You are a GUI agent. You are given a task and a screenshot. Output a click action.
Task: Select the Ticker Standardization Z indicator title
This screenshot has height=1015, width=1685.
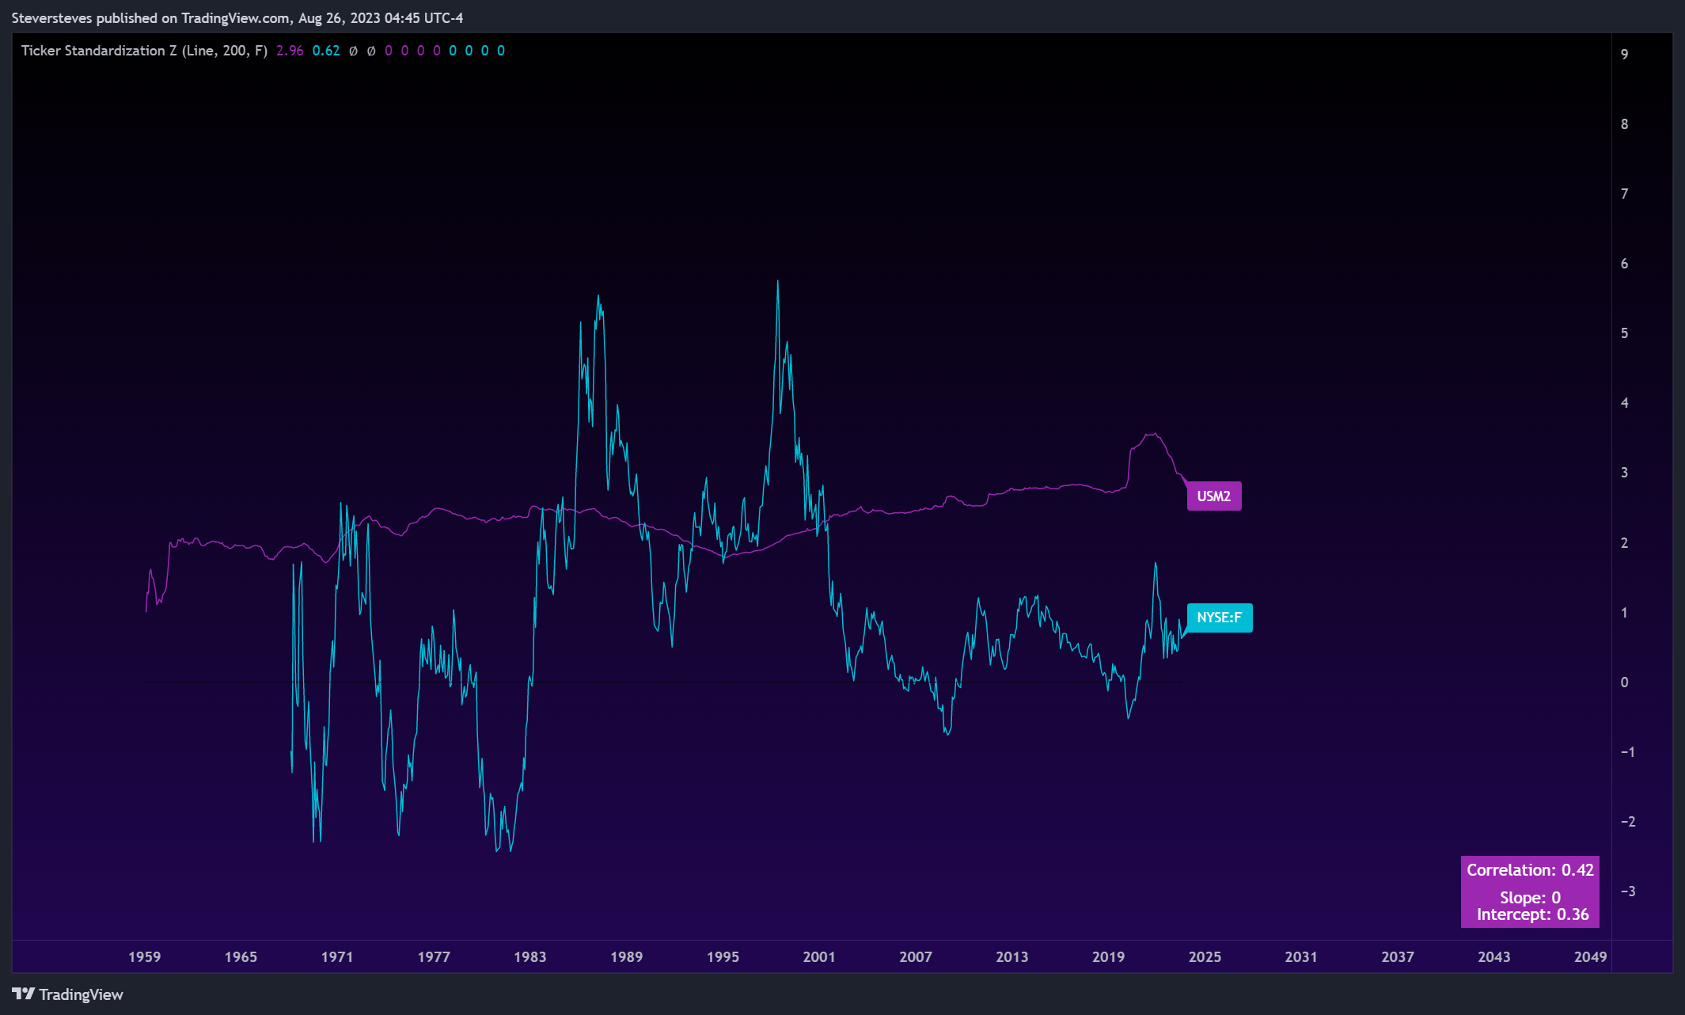pyautogui.click(x=144, y=51)
